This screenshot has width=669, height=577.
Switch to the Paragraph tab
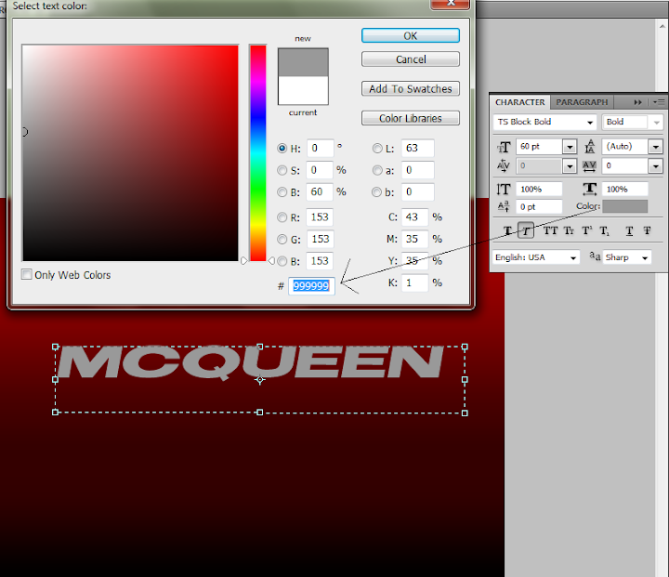582,102
